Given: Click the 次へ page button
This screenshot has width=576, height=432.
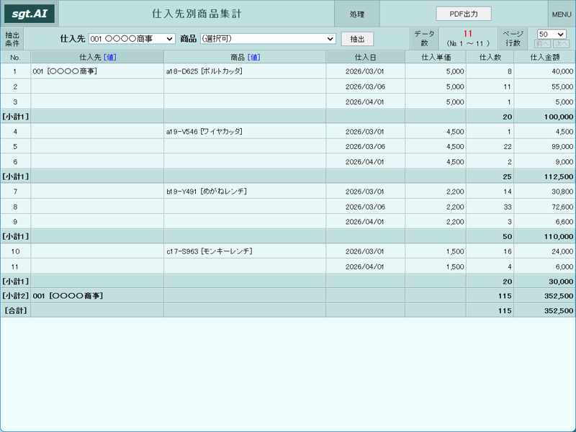Looking at the screenshot, I should pyautogui.click(x=561, y=44).
